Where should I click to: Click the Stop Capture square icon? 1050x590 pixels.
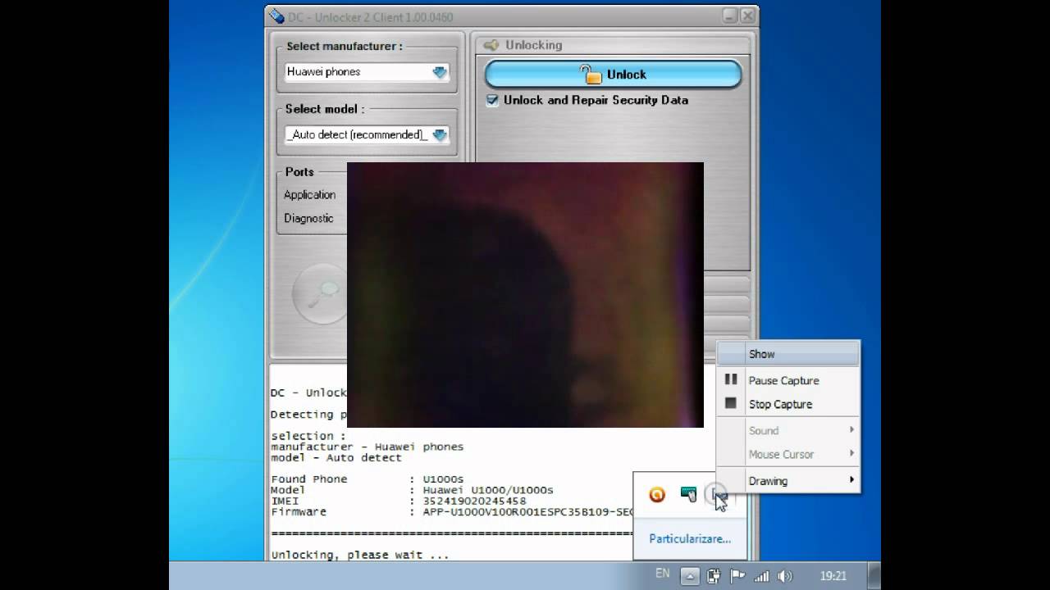tap(731, 403)
